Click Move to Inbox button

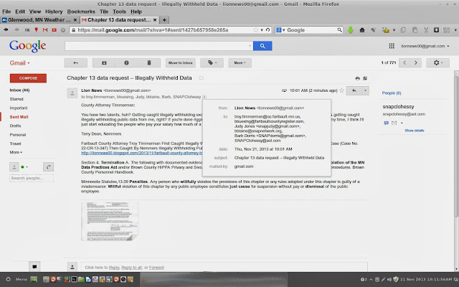coord(180,62)
